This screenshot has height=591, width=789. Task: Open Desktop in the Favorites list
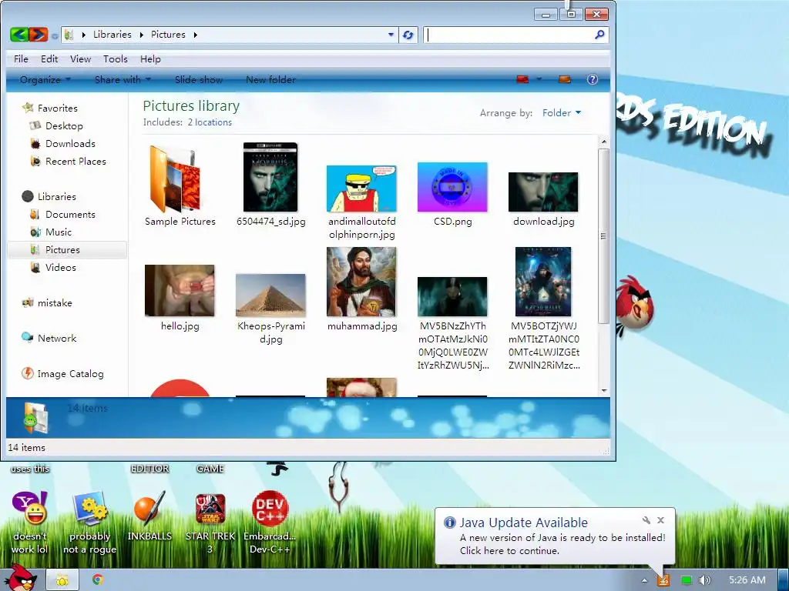[x=64, y=125]
